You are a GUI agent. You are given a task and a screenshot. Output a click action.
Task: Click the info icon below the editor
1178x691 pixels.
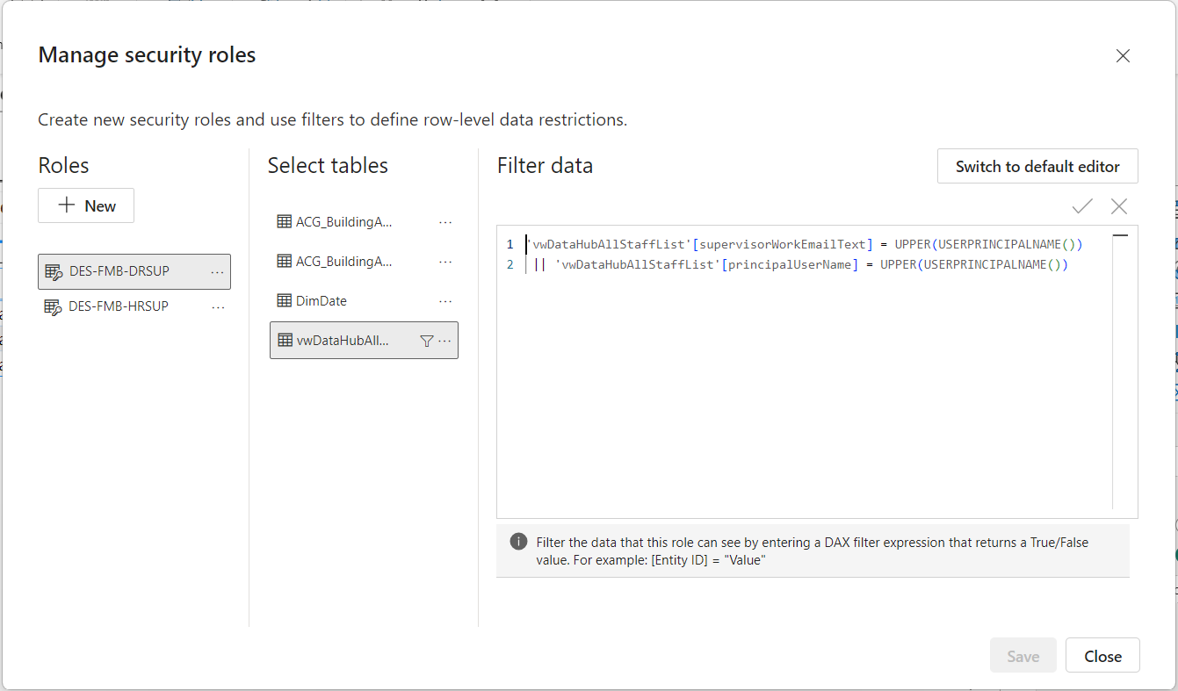518,542
